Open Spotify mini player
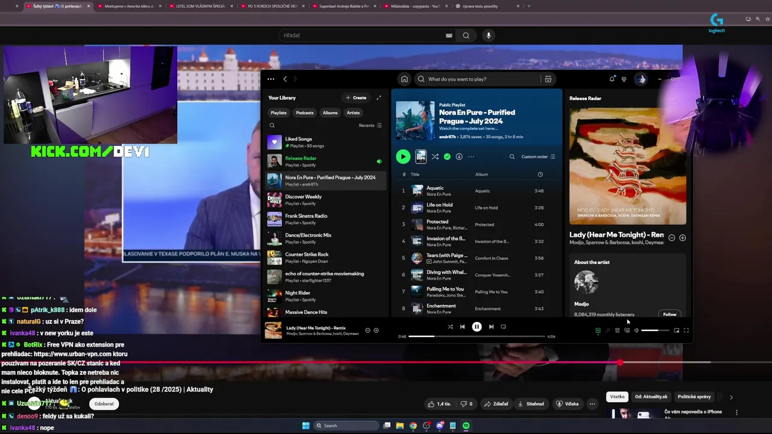The width and height of the screenshot is (772, 434). coord(676,330)
